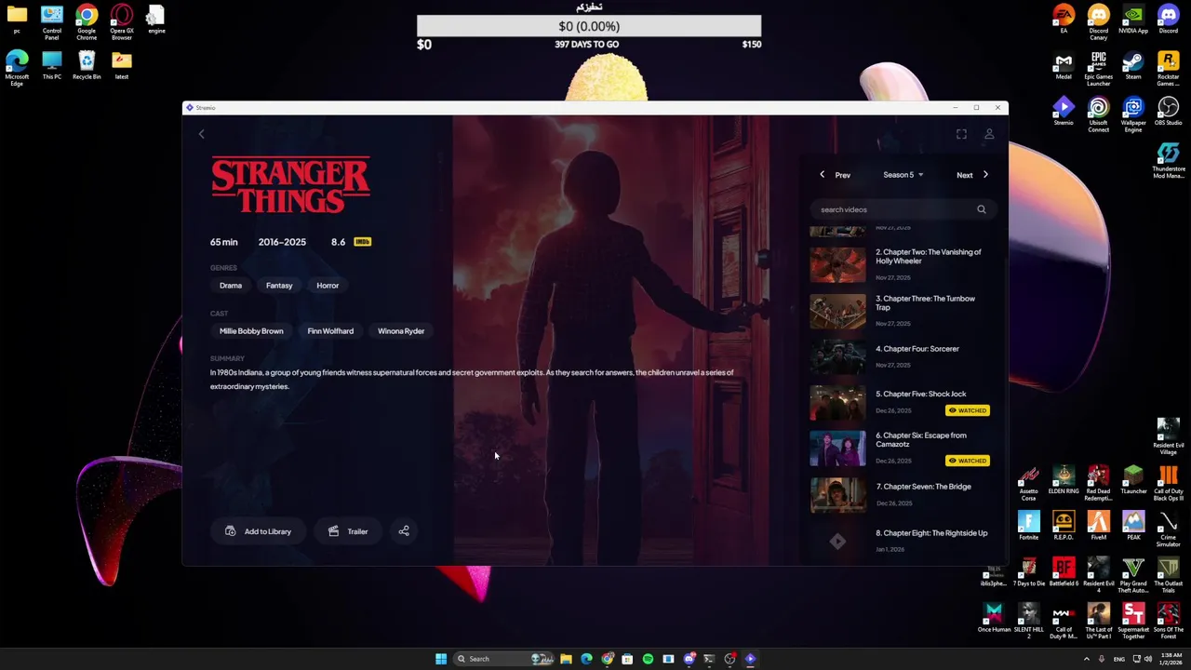The image size is (1191, 670).
Task: Launch Supermarket Together shortcut
Action: (1132, 621)
